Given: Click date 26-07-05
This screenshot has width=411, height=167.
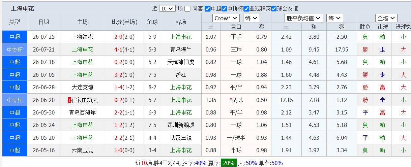Looking at the screenshot, I should coord(43,75).
